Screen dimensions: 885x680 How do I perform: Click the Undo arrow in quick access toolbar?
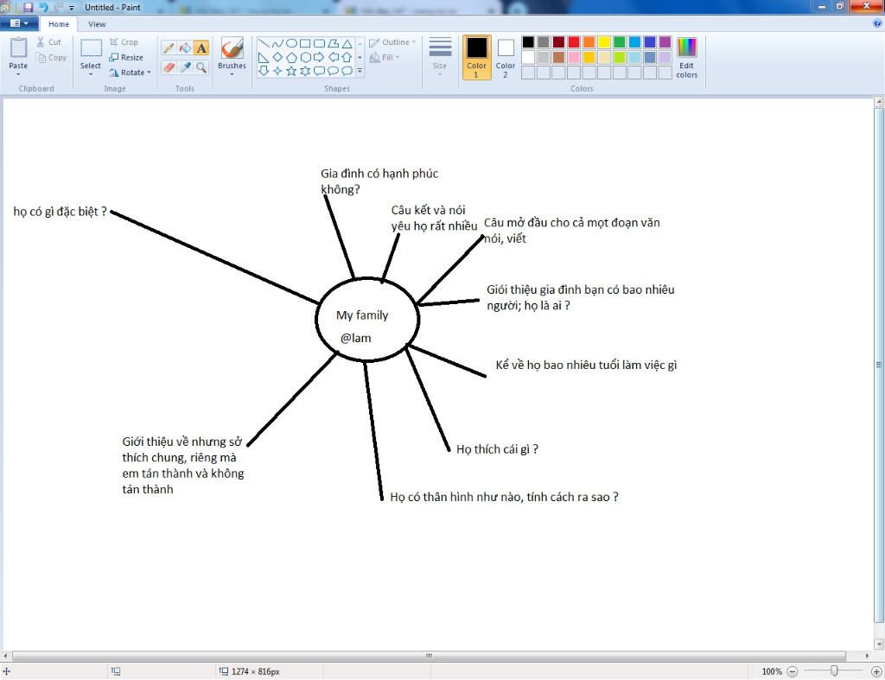tap(43, 7)
